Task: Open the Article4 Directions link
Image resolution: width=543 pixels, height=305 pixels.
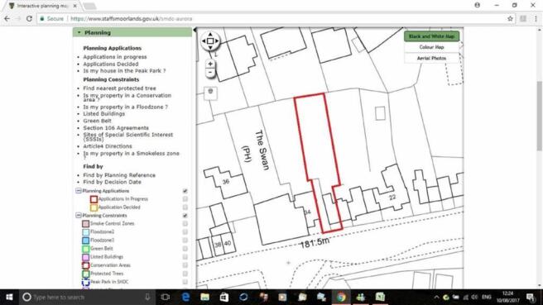Action: (x=108, y=146)
